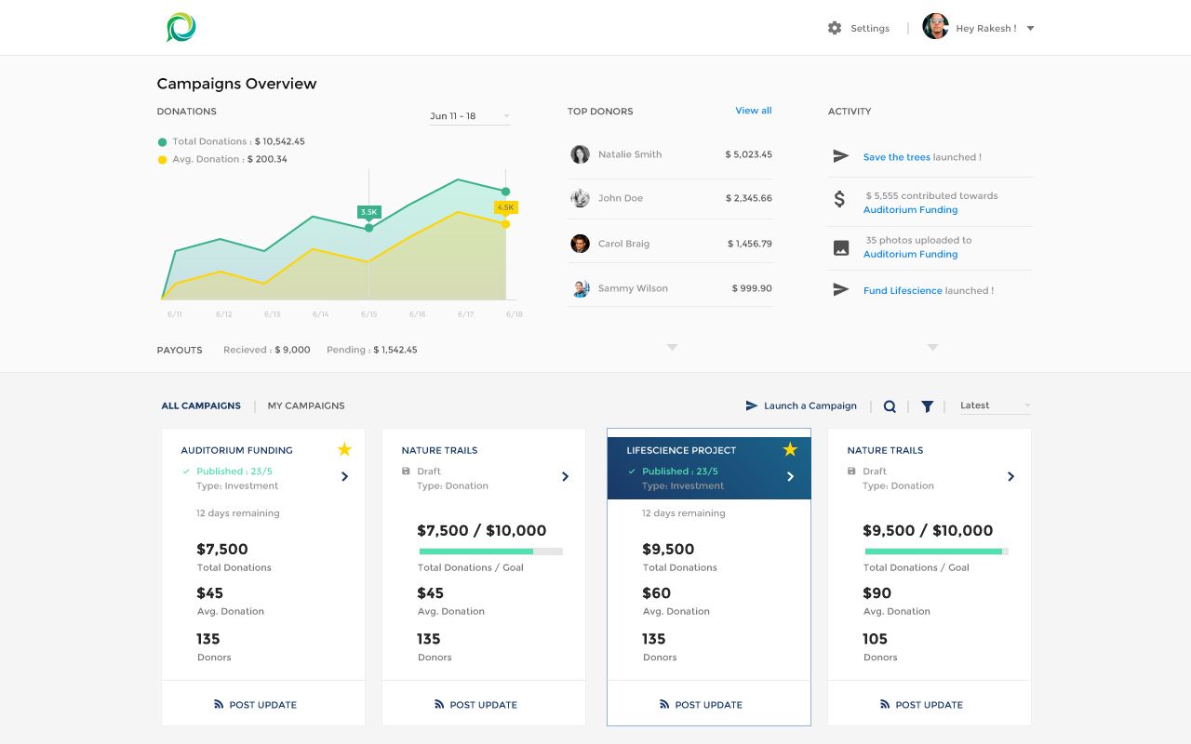Click View all top donors link
The width and height of the screenshot is (1191, 744).
753,111
